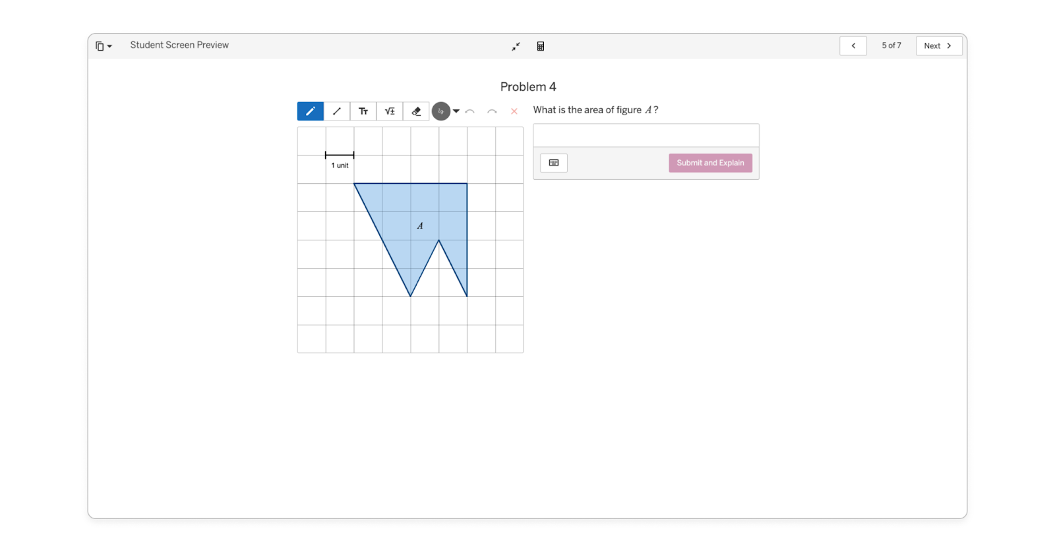The height and width of the screenshot is (552, 1055).
Task: Collapse the preview using the shrink arrows icon
Action: pos(516,46)
